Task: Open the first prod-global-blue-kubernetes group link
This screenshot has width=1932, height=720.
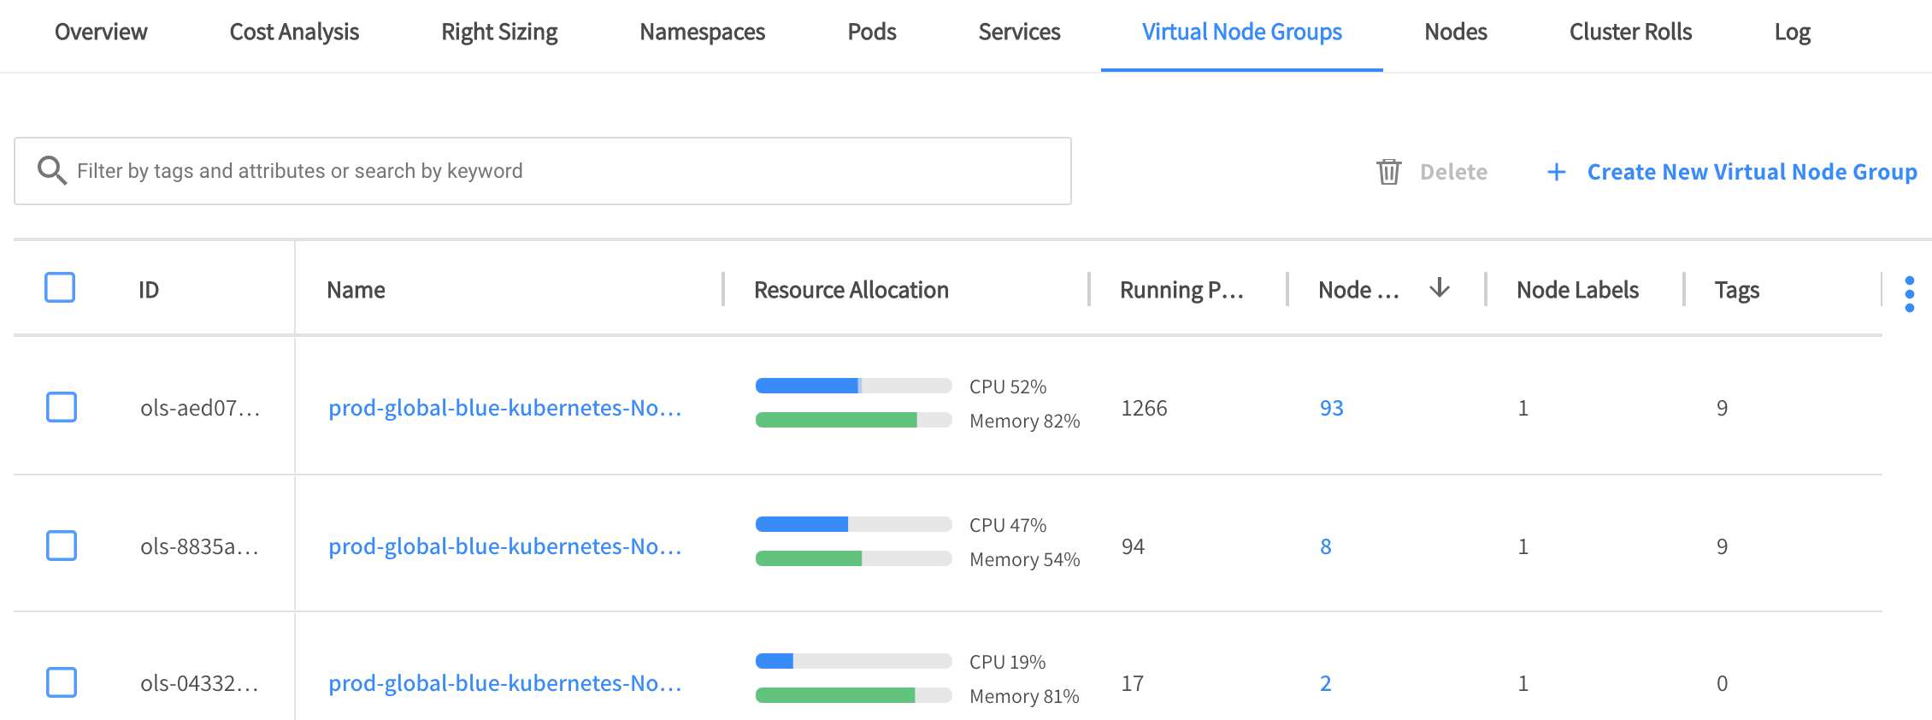Action: [504, 408]
